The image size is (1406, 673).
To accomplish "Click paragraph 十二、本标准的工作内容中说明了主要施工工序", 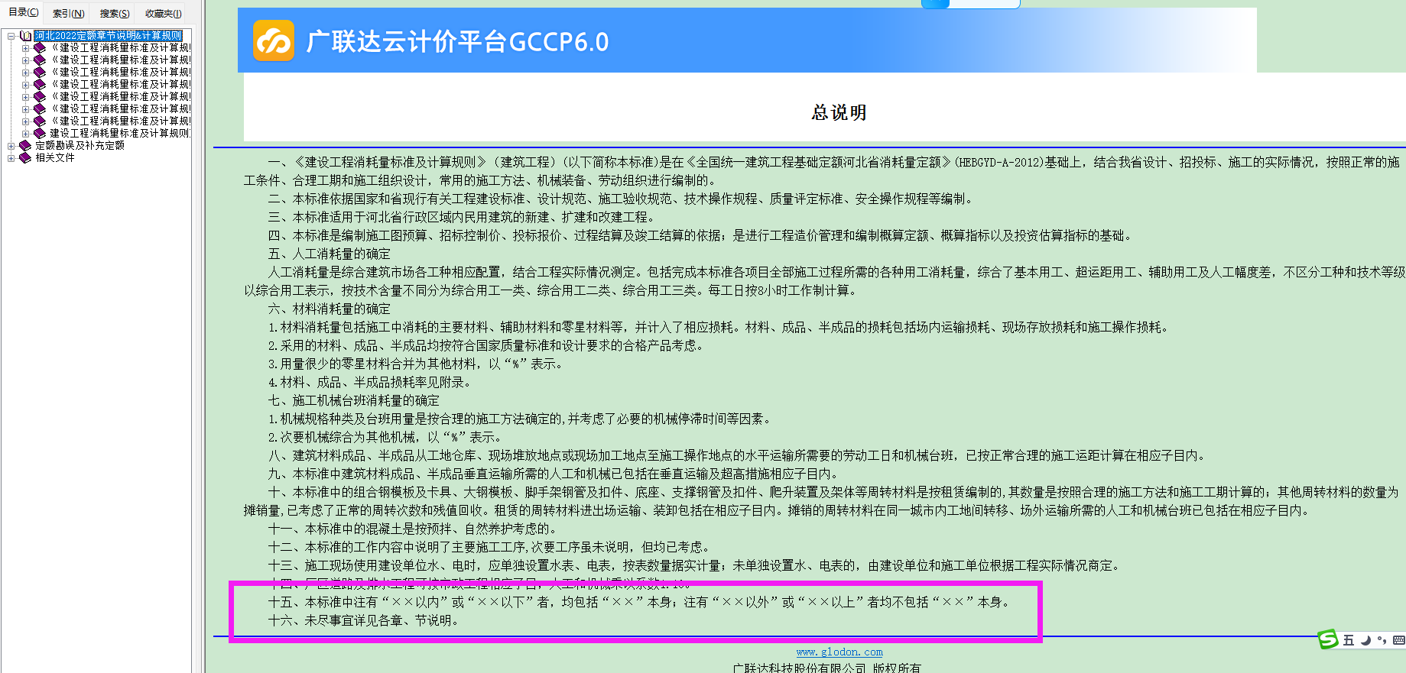I will [x=492, y=547].
